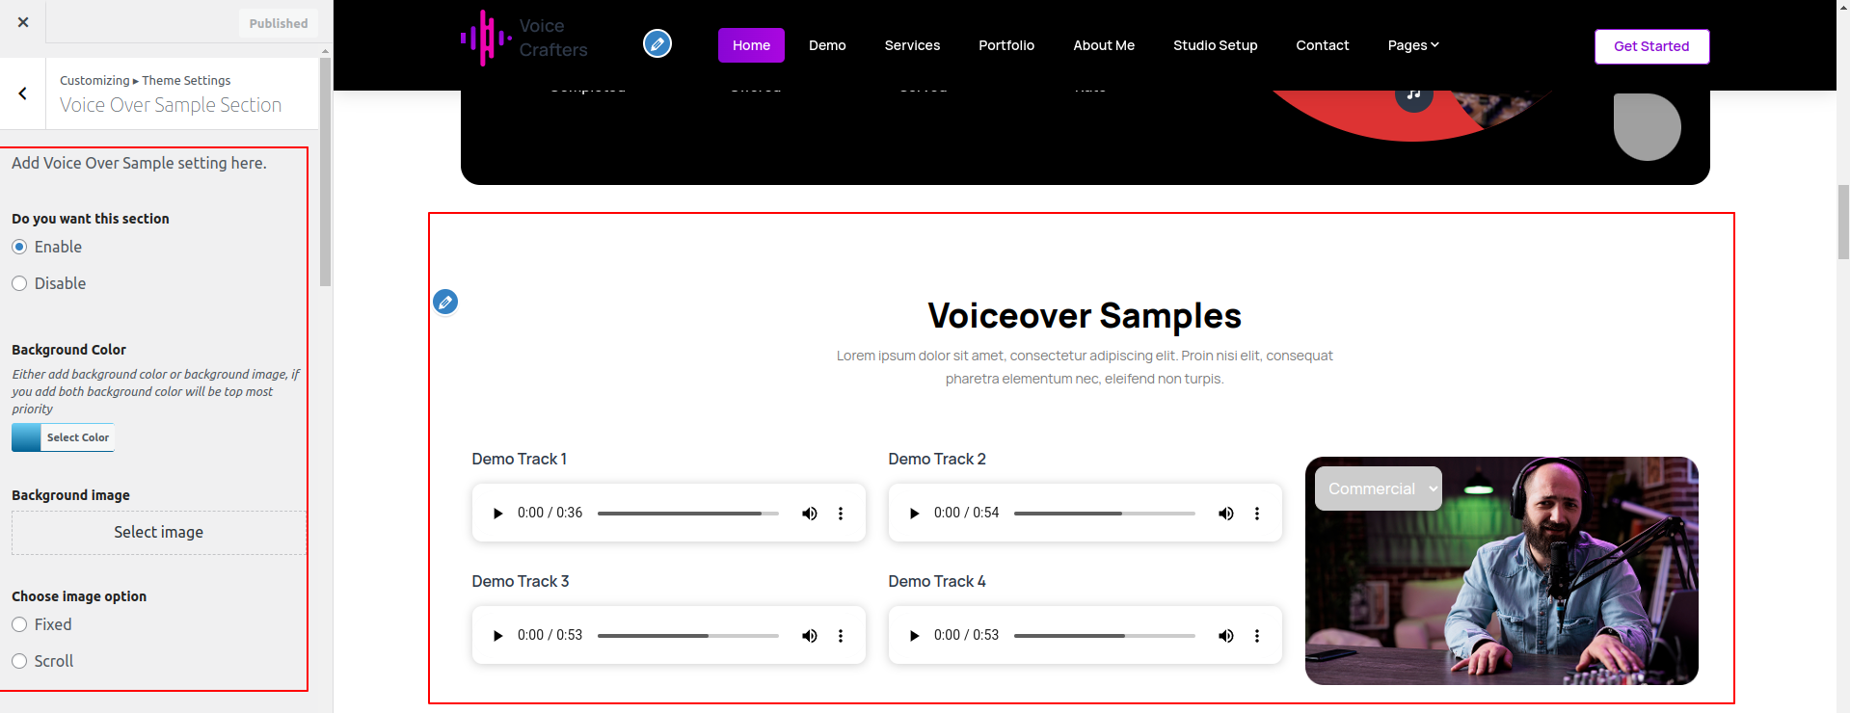The width and height of the screenshot is (1850, 713).
Task: Choose the Fixed image option
Action: point(19,624)
